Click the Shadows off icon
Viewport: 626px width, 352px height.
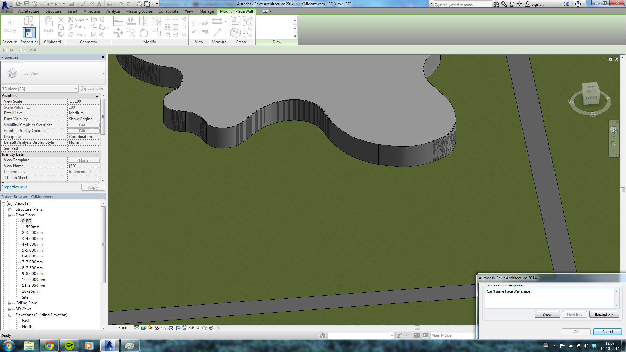pyautogui.click(x=157, y=328)
